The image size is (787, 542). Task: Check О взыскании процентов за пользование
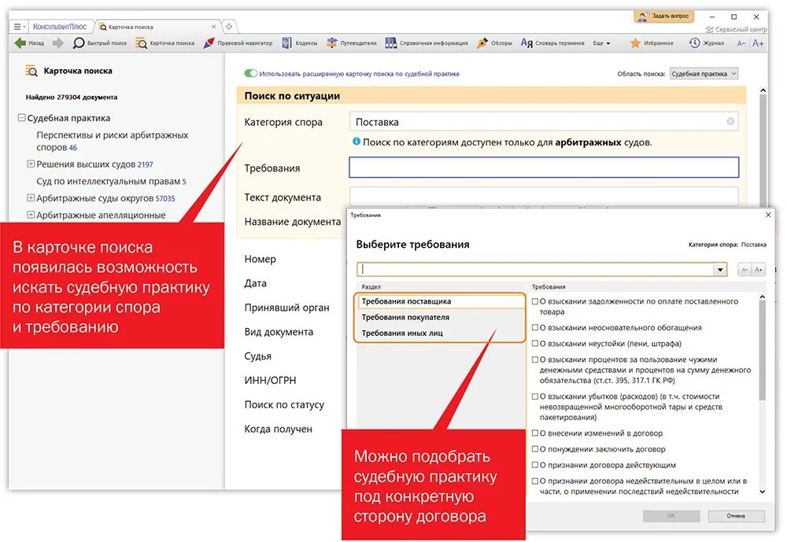[x=535, y=359]
